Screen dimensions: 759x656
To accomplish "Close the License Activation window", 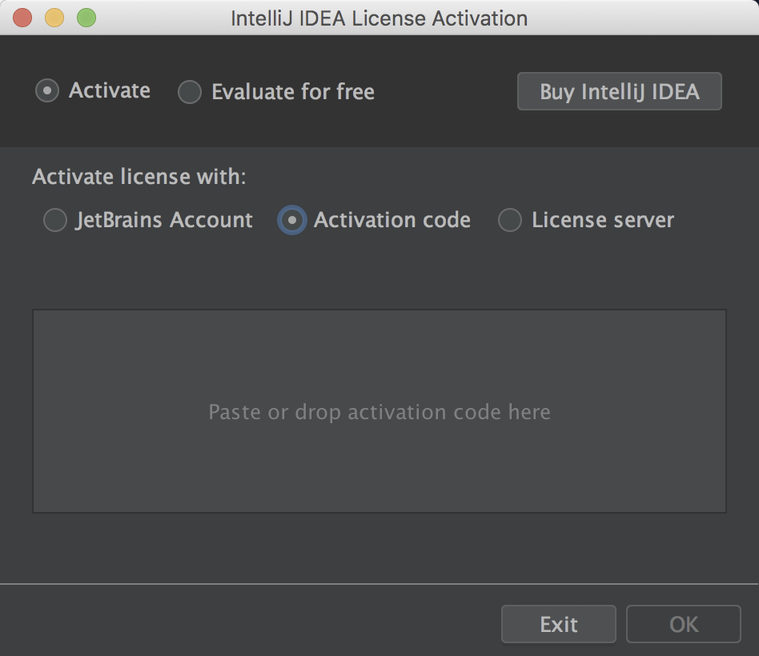I will click(x=22, y=18).
